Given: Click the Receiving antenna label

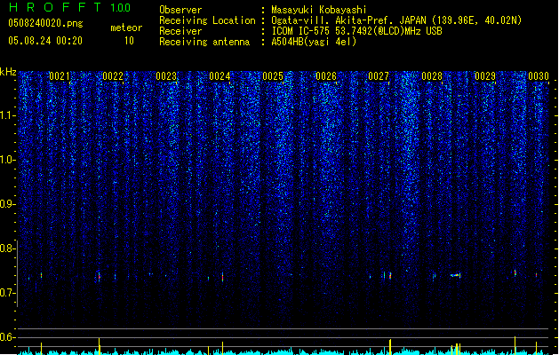Looking at the screenshot, I should [204, 42].
